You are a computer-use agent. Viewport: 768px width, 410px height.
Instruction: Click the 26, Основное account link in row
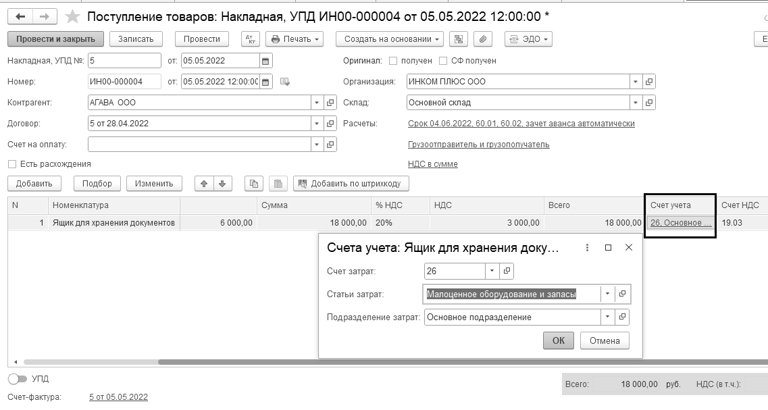coord(681,223)
